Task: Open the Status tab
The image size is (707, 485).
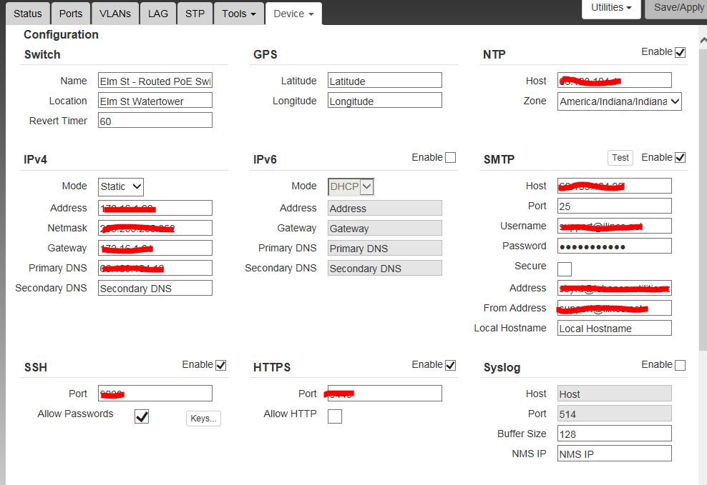Action: 28,14
